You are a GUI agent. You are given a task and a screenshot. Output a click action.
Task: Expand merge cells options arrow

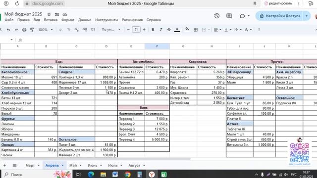pos(209,30)
